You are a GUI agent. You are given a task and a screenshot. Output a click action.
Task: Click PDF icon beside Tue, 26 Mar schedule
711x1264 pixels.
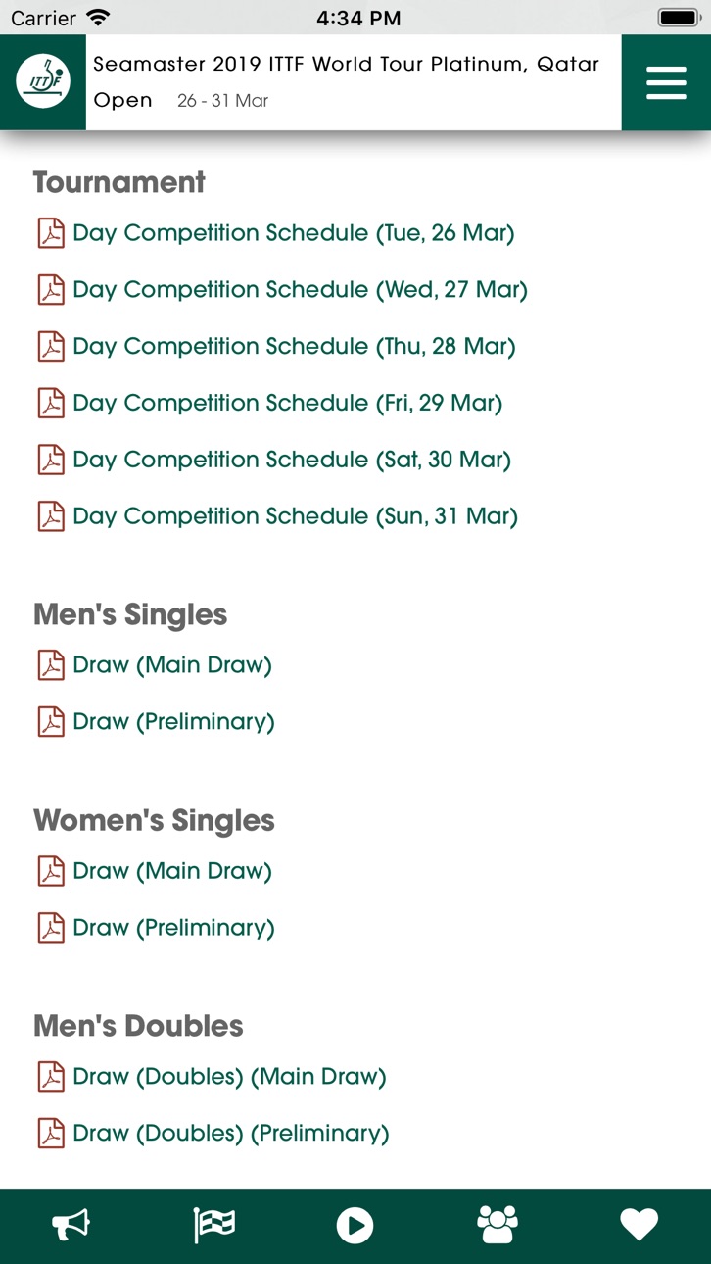[x=51, y=233]
